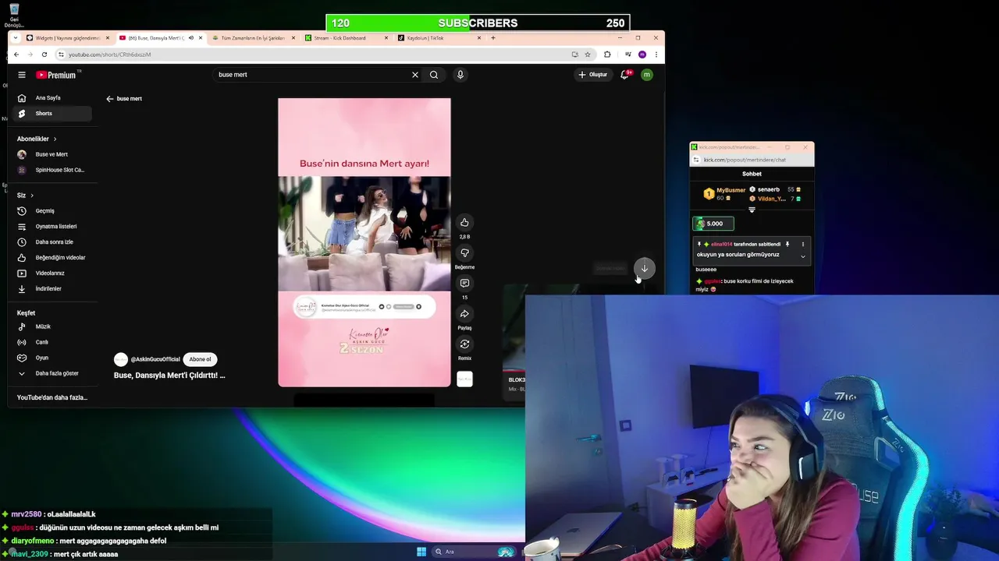Open the Geri Dönüşüm recycle bin desktop icon

click(14, 15)
